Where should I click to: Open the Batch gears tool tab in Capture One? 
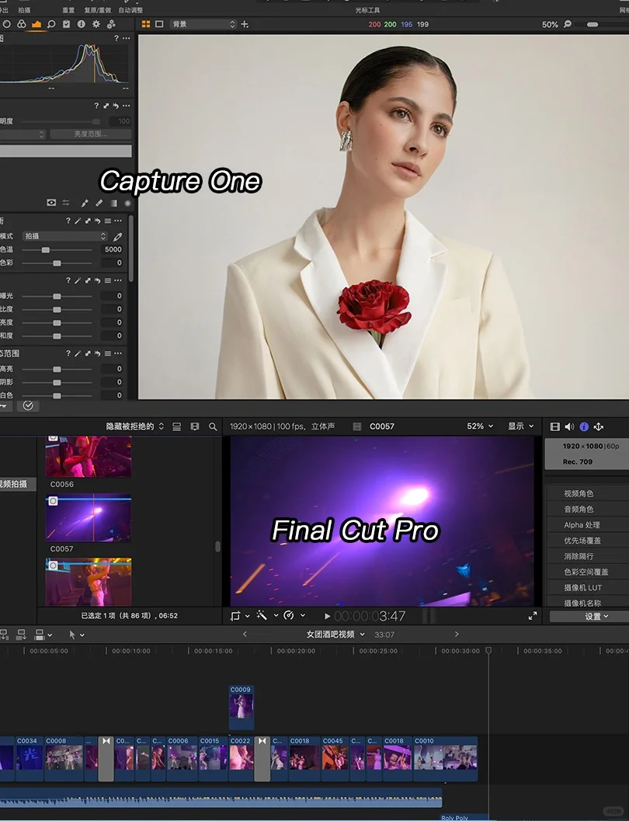click(111, 24)
